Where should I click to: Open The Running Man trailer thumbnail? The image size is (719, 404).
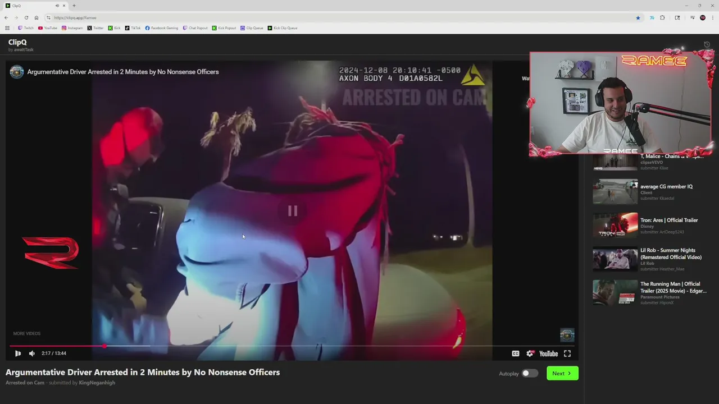[x=615, y=292]
